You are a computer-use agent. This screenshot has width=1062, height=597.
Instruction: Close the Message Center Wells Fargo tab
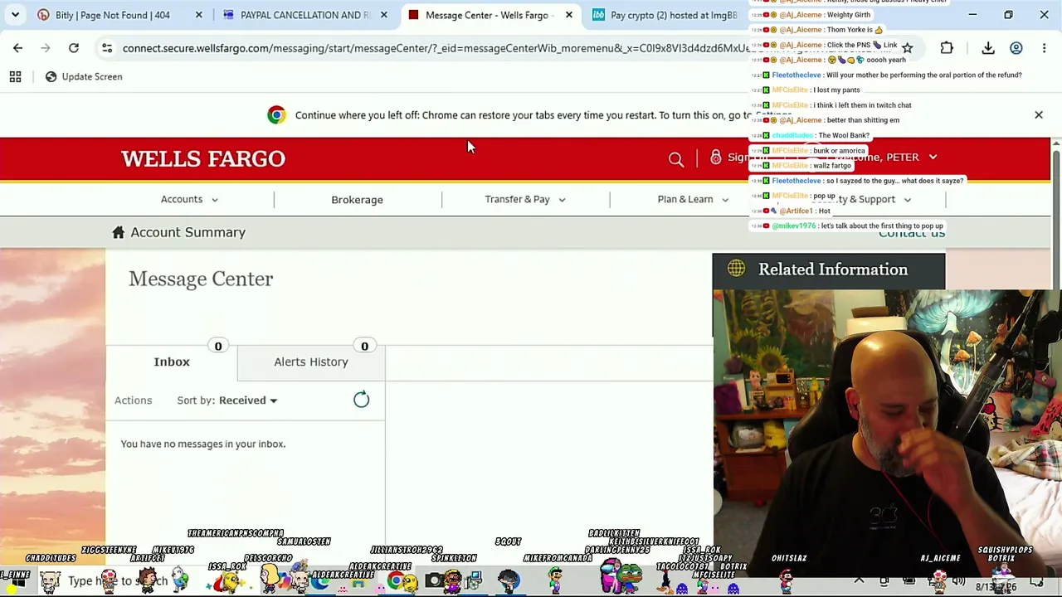click(x=569, y=15)
